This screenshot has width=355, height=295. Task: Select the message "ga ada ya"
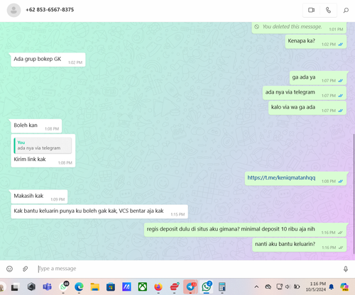tap(318, 78)
